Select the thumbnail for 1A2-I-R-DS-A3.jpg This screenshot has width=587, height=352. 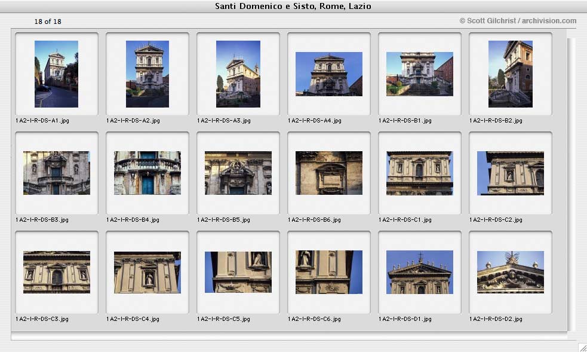click(238, 74)
